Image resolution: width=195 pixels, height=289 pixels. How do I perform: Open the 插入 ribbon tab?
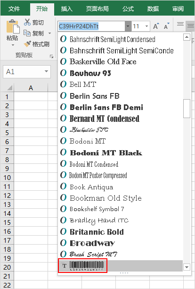tap(67, 8)
